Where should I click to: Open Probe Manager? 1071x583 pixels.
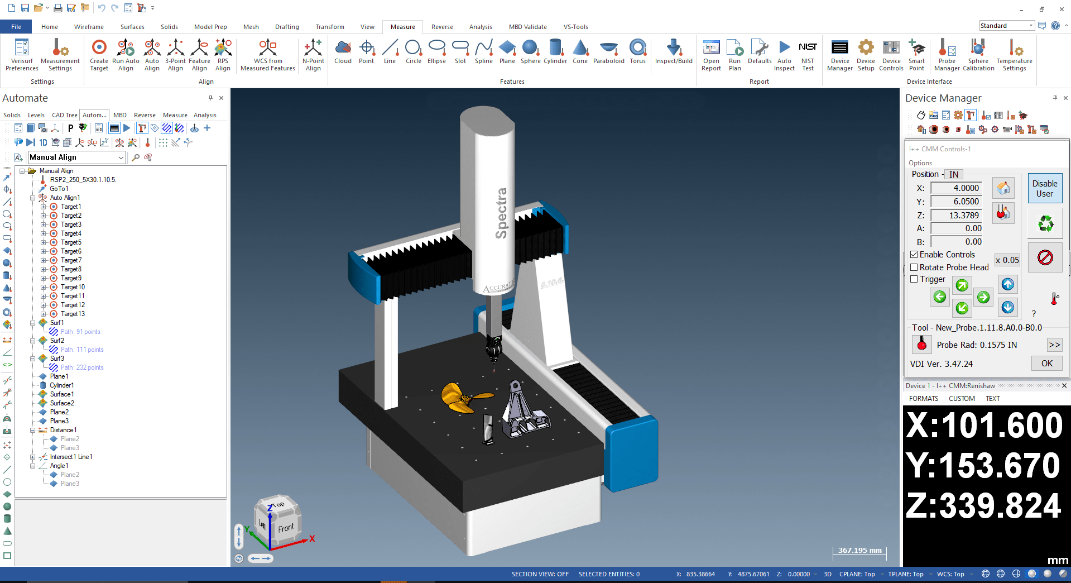tap(947, 55)
